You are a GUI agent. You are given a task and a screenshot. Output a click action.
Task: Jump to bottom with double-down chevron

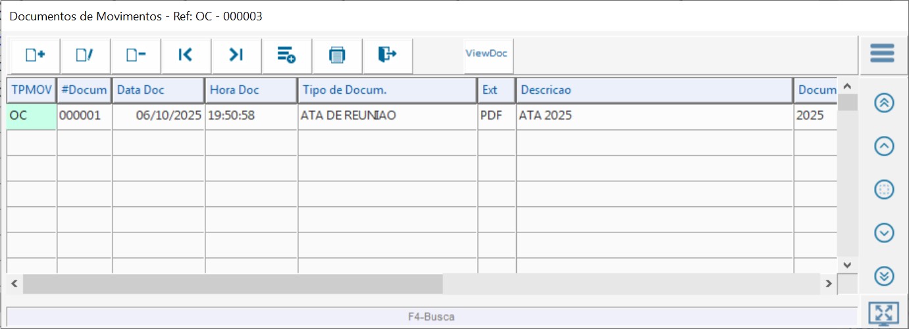pyautogui.click(x=884, y=276)
